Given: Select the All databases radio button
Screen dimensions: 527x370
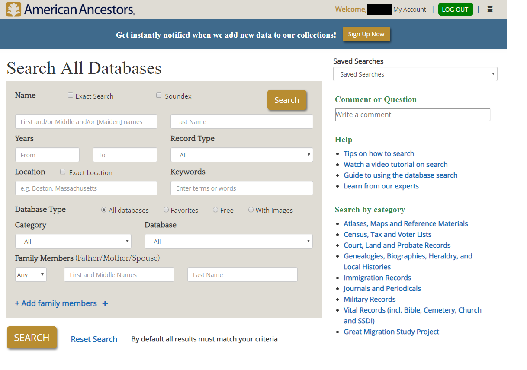Looking at the screenshot, I should tap(104, 210).
